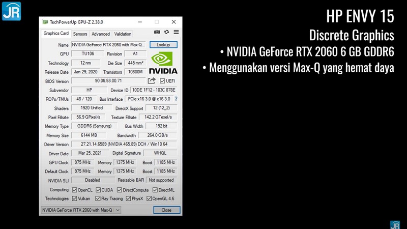Click the Transistors value 10800M
The width and height of the screenshot is (407, 229).
(x=135, y=72)
